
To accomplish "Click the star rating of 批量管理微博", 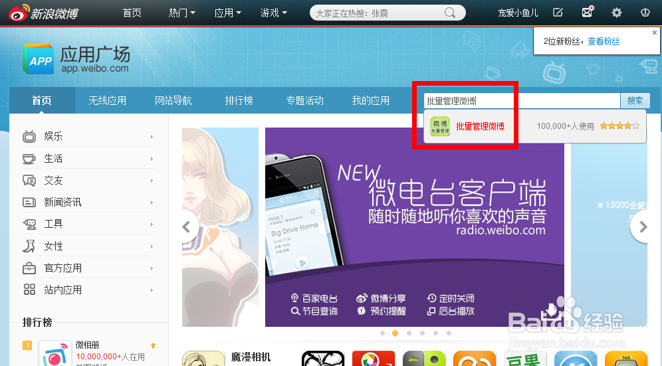I will [x=619, y=126].
